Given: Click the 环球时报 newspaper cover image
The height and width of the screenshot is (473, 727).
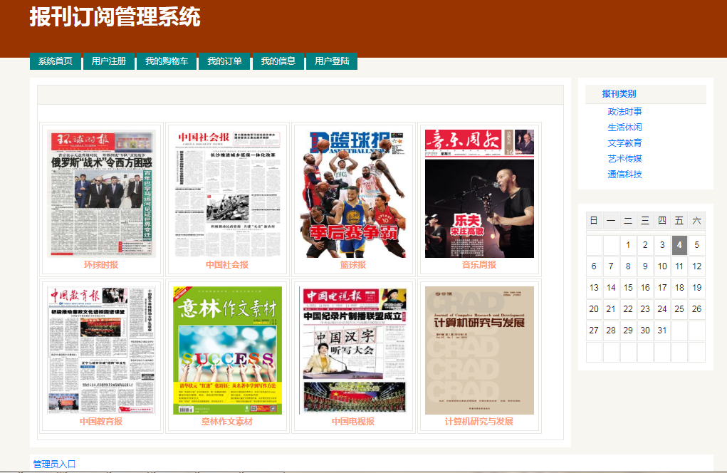Looking at the screenshot, I should tap(101, 193).
